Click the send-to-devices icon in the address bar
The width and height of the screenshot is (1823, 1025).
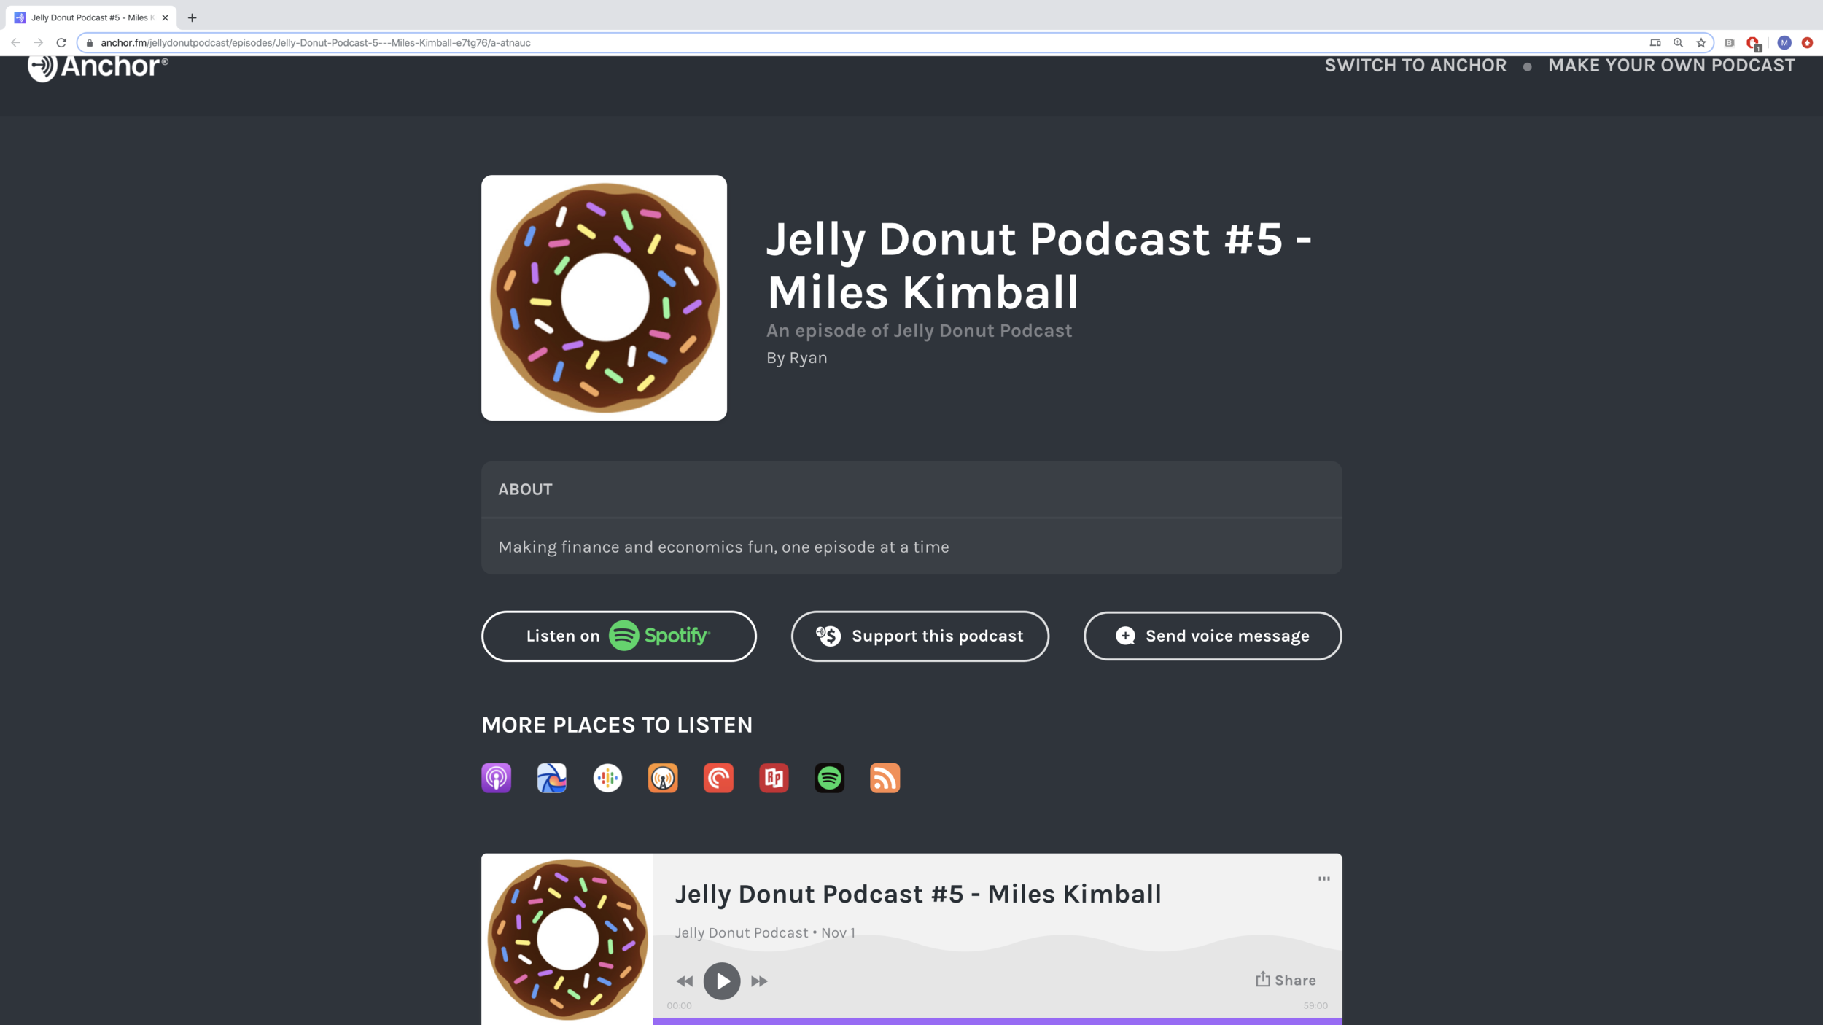click(x=1655, y=42)
